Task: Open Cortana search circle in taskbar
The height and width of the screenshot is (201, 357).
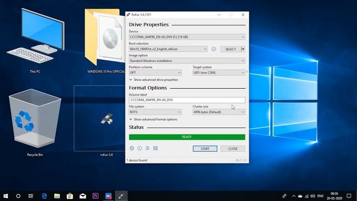Action: click(x=18, y=196)
